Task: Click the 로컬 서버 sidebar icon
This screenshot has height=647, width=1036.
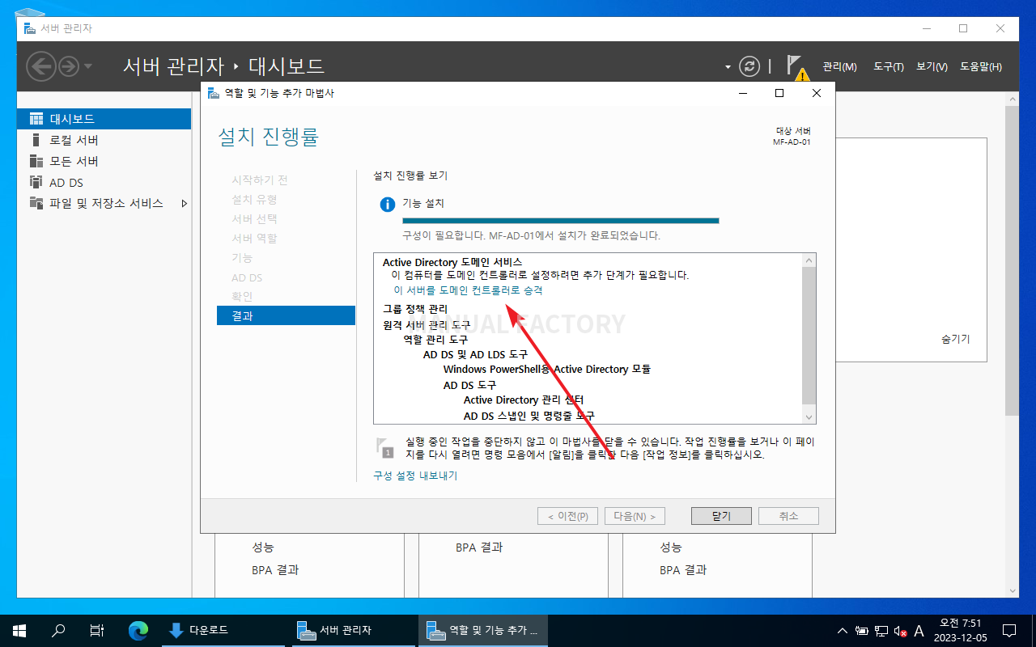Action: pos(36,140)
